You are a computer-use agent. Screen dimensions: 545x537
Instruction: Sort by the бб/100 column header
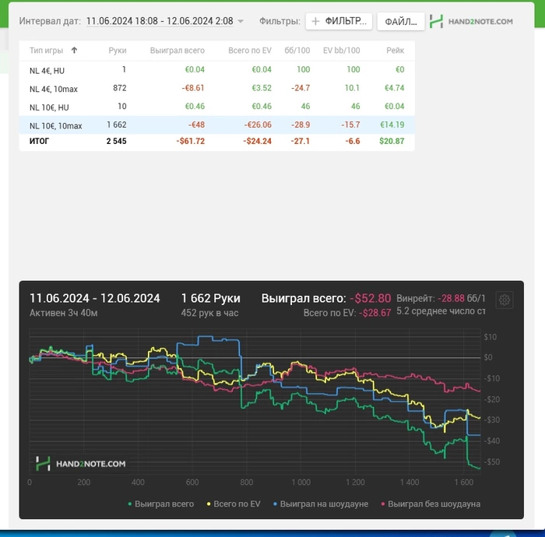[x=297, y=51]
